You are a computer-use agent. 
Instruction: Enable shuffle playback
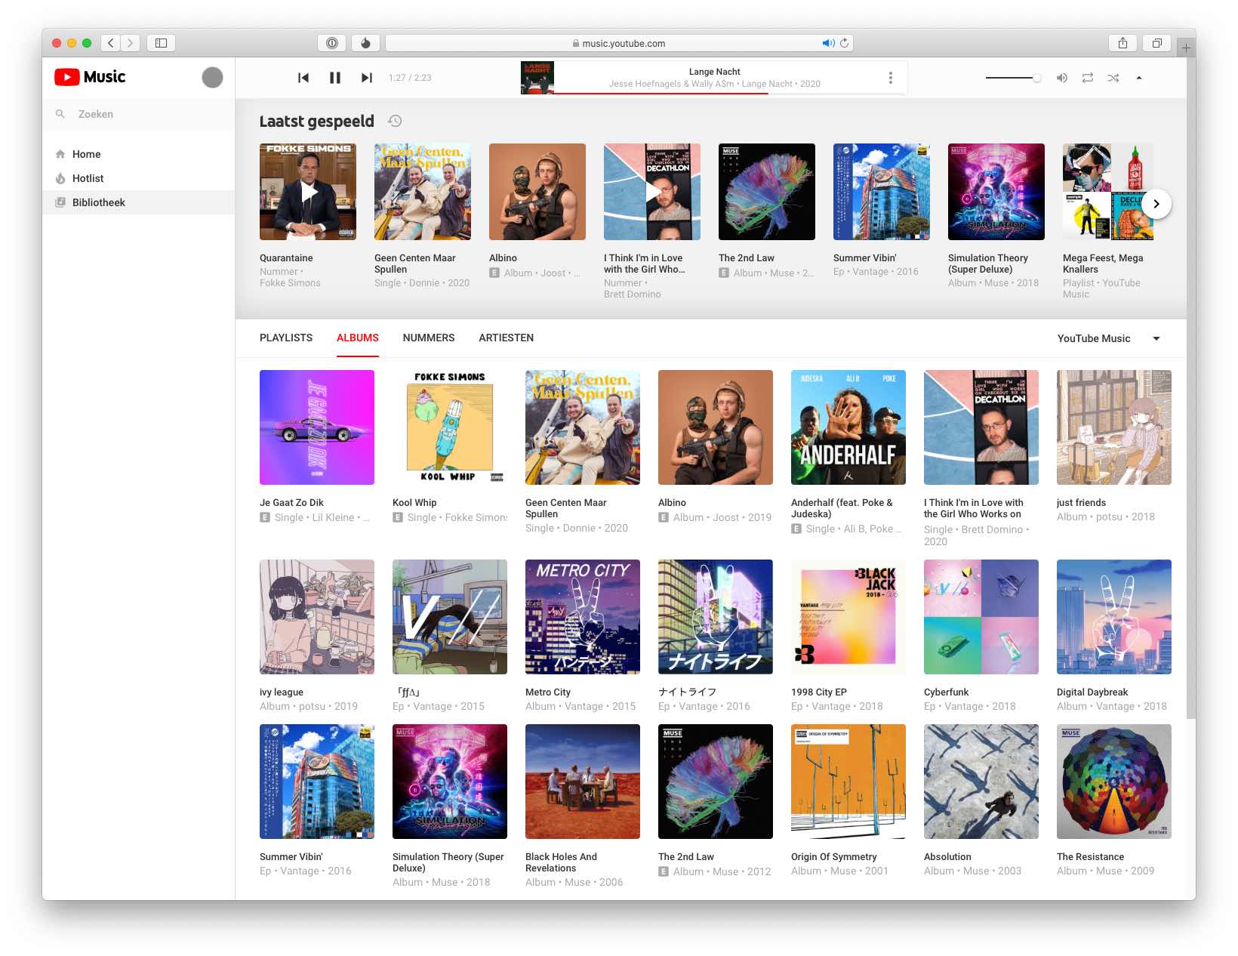[1113, 78]
